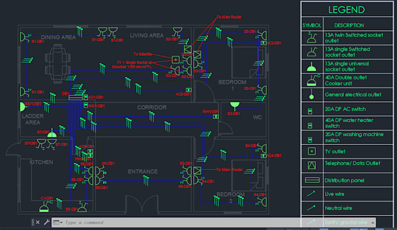Select the WM1-DB1 label beside the universal socket
The height and width of the screenshot is (230, 397).
(x=33, y=104)
